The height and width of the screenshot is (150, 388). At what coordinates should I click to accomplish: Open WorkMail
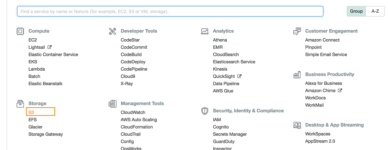314,105
